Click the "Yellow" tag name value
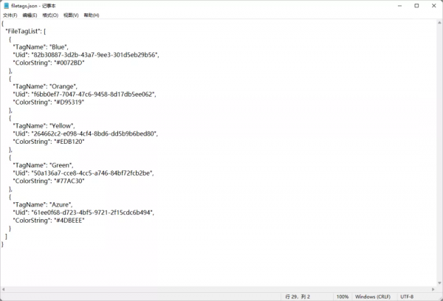This screenshot has height=301, width=443. pos(61,126)
